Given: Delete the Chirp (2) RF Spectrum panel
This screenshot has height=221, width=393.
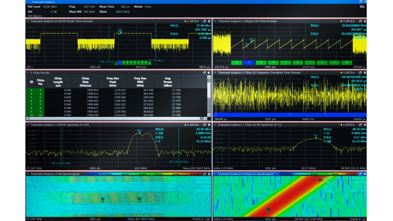Looking at the screenshot, I should [365, 125].
